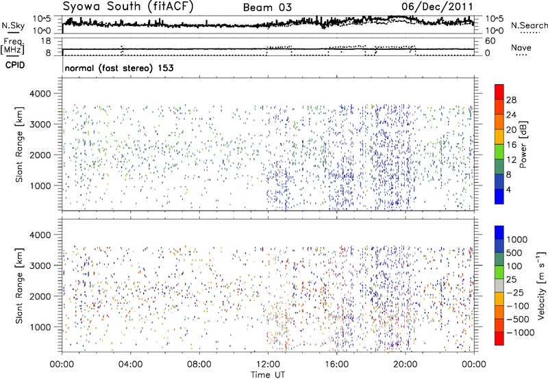
Task: Click the 1000 km tick of the velocity panel
Action: [40, 327]
